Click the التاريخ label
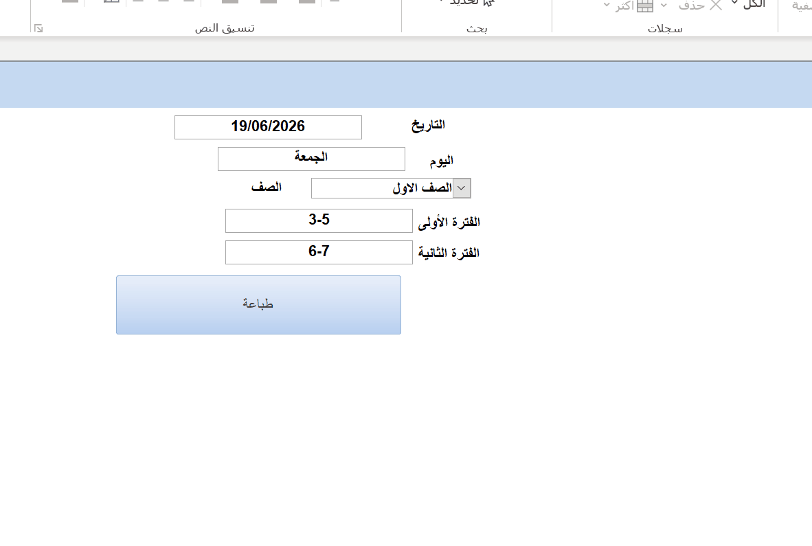This screenshot has height=546, width=812. (428, 125)
